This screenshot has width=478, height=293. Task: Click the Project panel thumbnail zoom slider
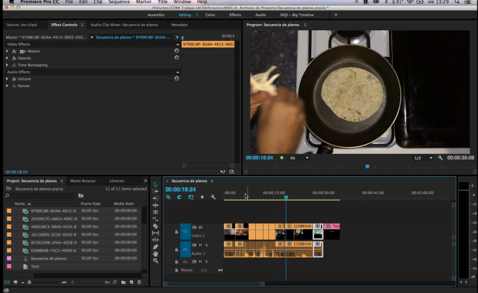29,282
